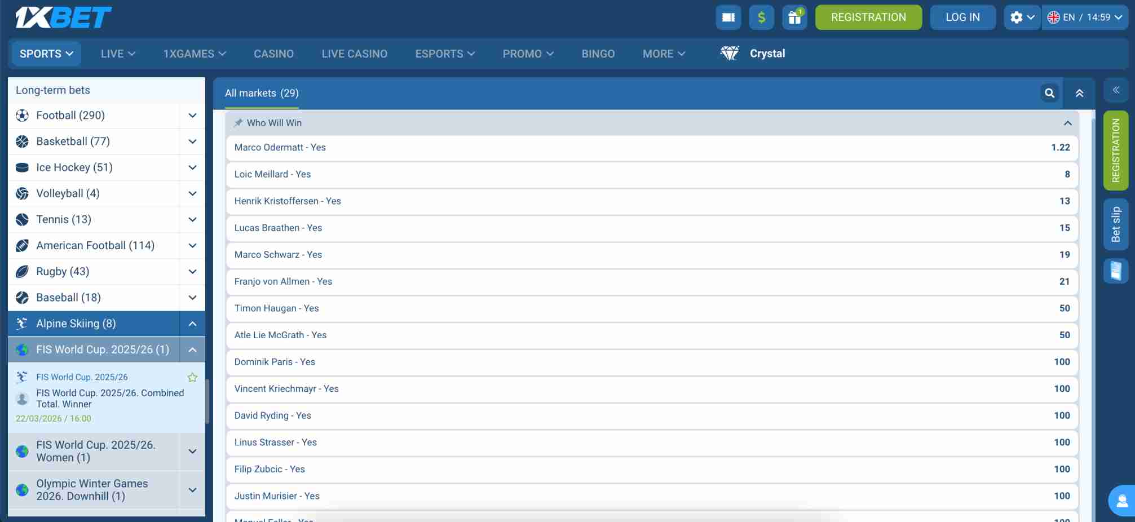
Task: Click the Volleyball sport icon
Action: [22, 193]
